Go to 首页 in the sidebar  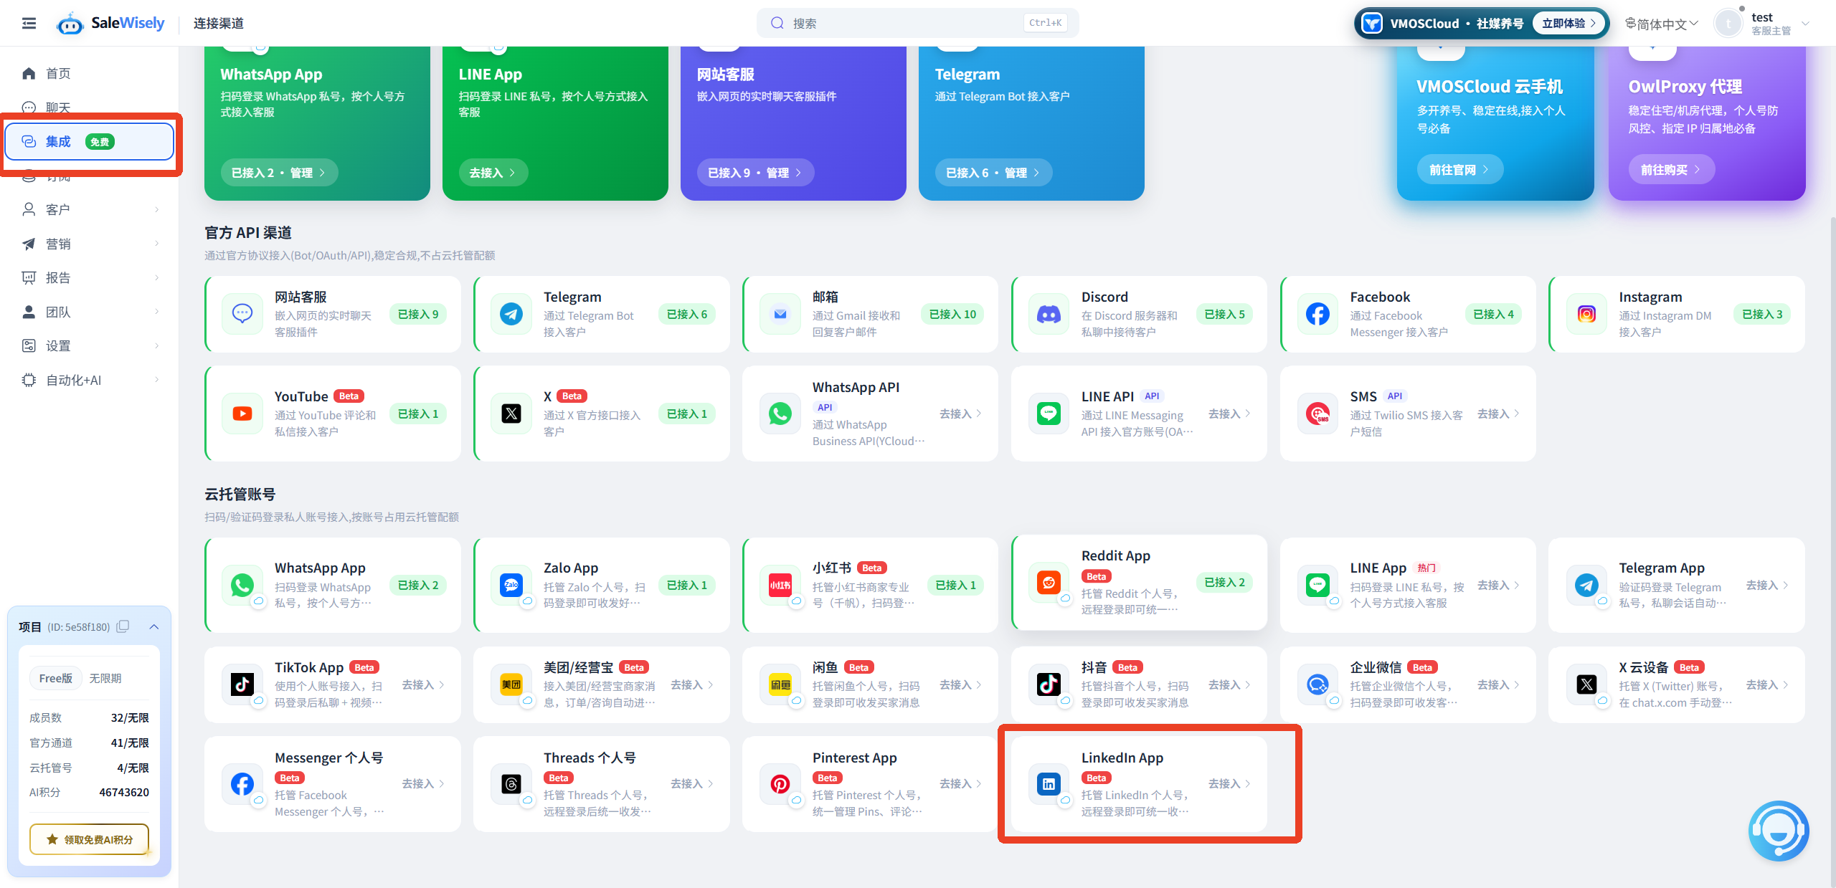tap(90, 73)
